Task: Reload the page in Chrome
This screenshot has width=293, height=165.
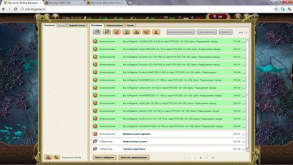Action: (x=16, y=9)
